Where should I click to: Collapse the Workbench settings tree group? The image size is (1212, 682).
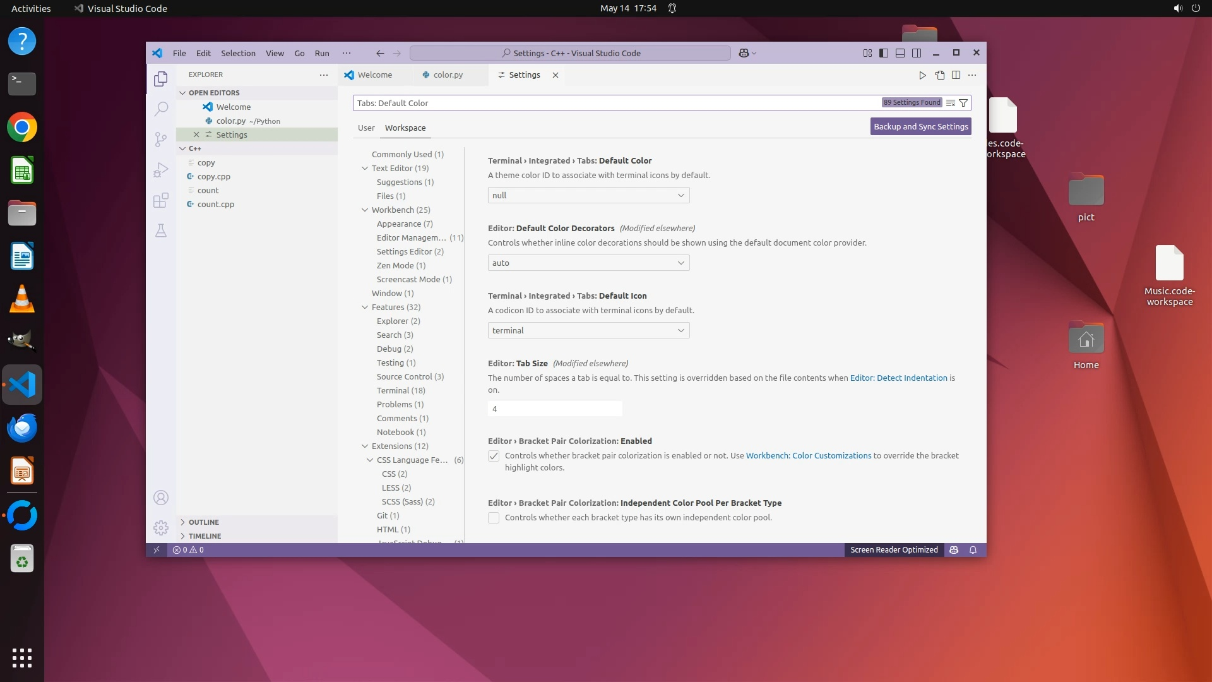click(365, 210)
